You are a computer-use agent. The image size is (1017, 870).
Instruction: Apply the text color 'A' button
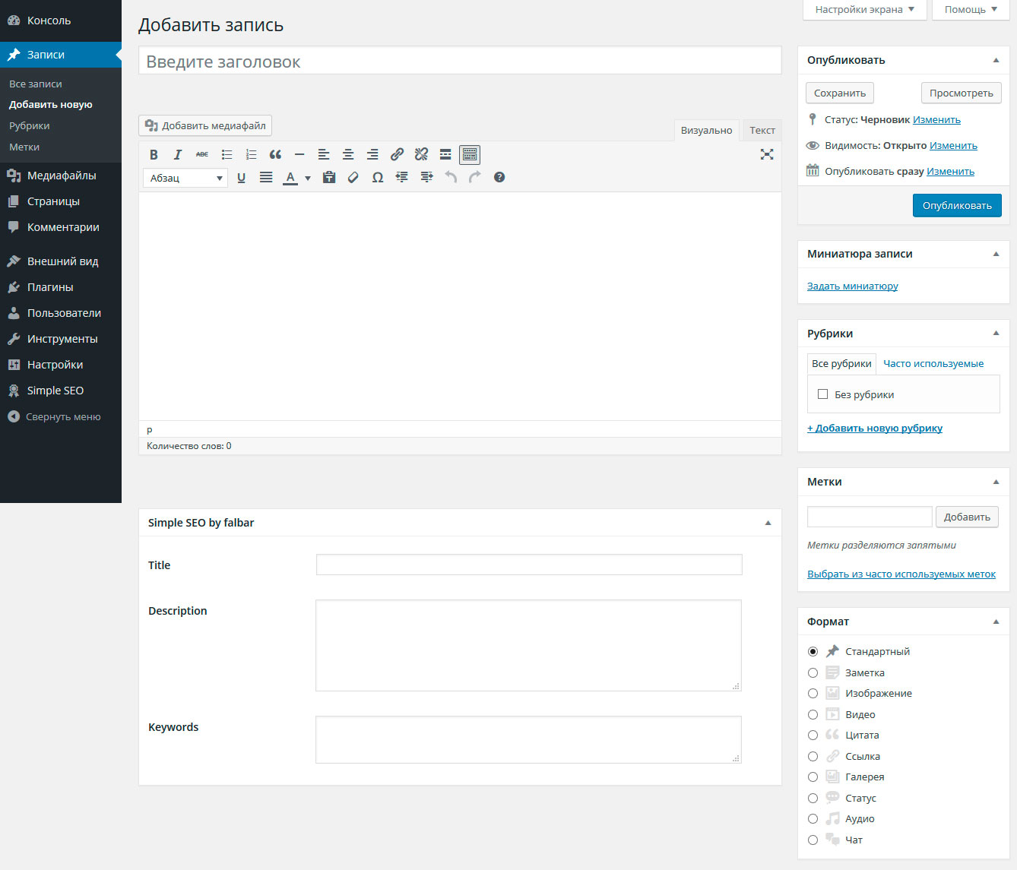coord(290,177)
